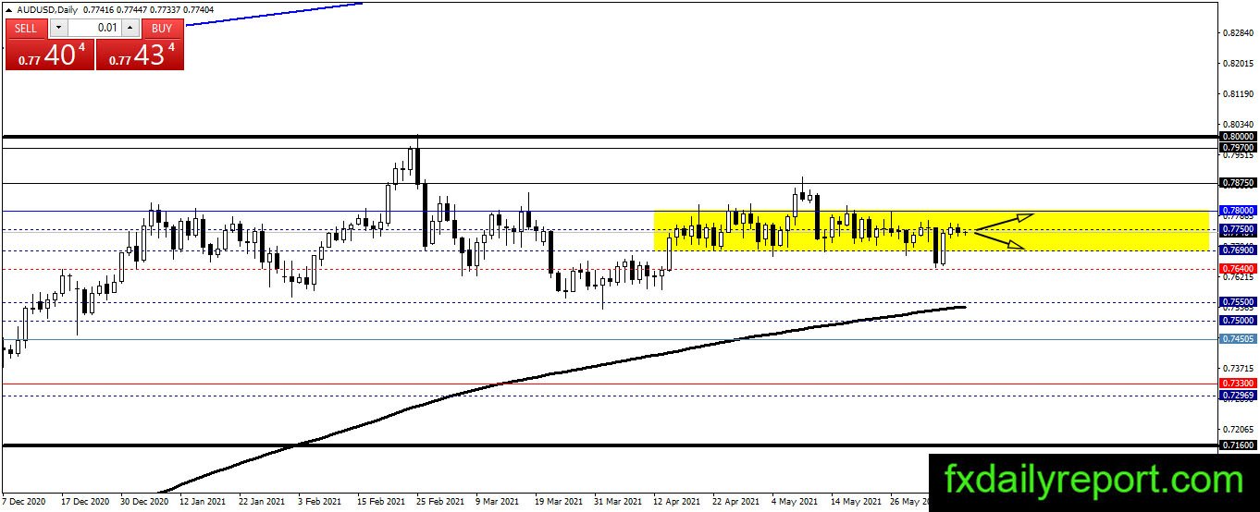Image resolution: width=1260 pixels, height=512 pixels.
Task: Collapse the one-click trading panel triangle
Action: 9,9
